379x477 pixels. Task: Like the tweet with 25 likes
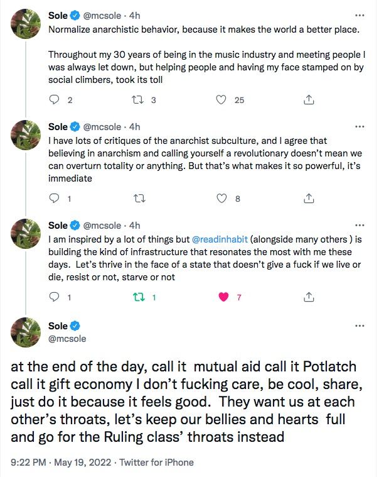click(221, 99)
